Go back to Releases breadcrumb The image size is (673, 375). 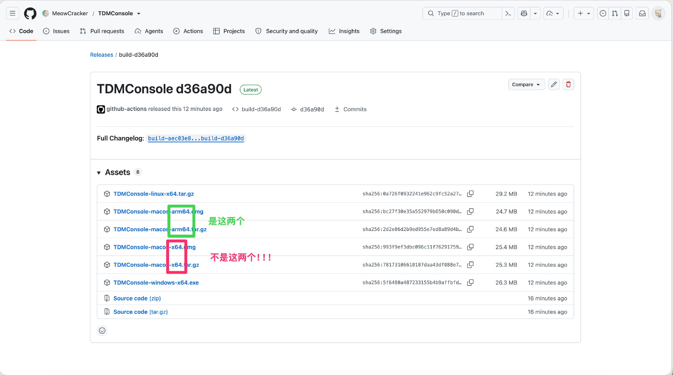point(101,55)
